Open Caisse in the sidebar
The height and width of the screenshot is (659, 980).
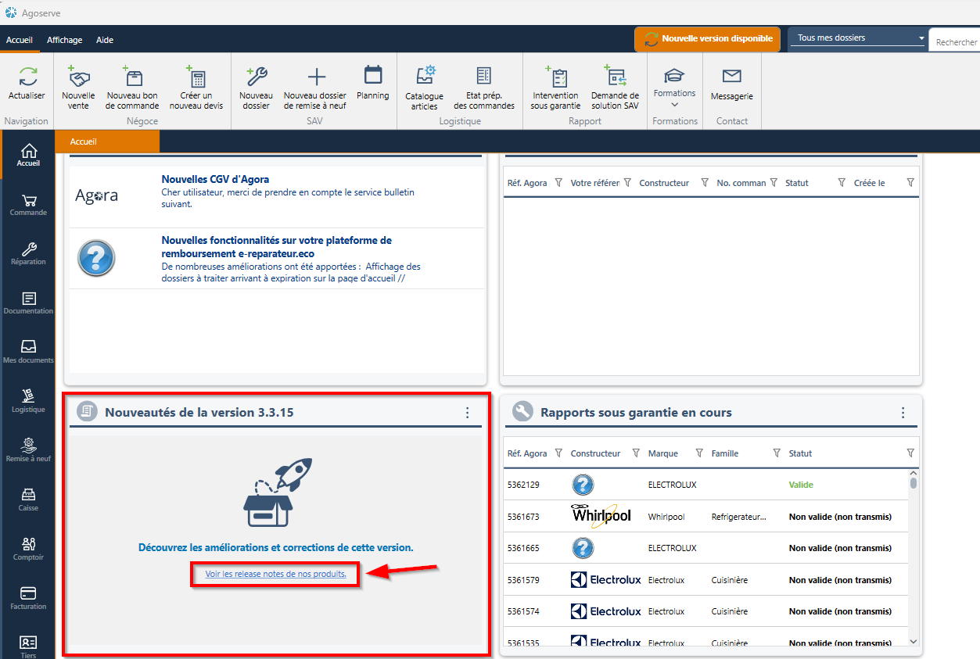coord(28,500)
